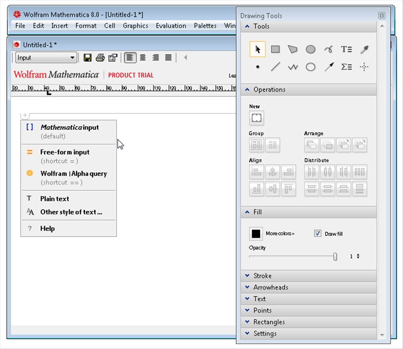Choose Wolfram|Alpha query option
The image size is (403, 349).
tap(69, 178)
